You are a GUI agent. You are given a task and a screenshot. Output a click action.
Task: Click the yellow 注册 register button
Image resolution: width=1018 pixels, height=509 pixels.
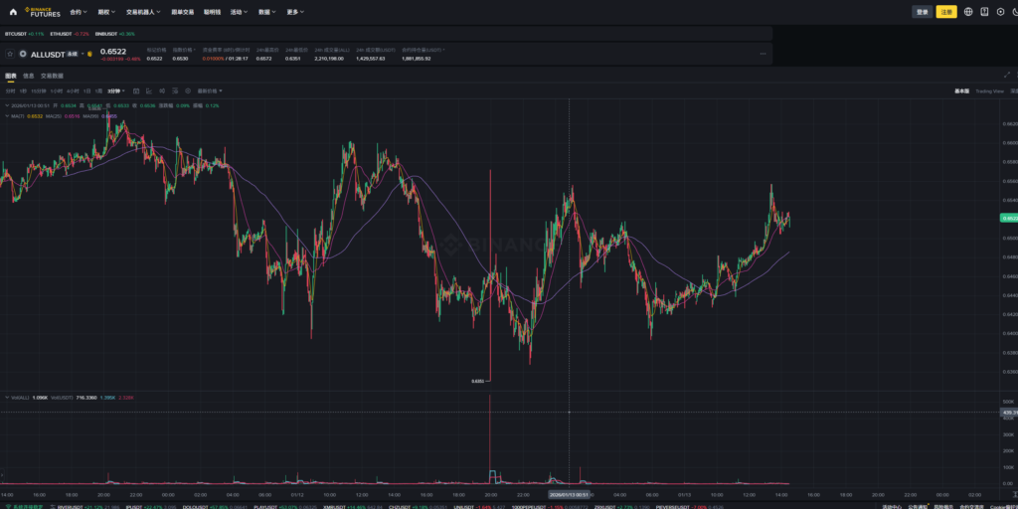pos(946,12)
